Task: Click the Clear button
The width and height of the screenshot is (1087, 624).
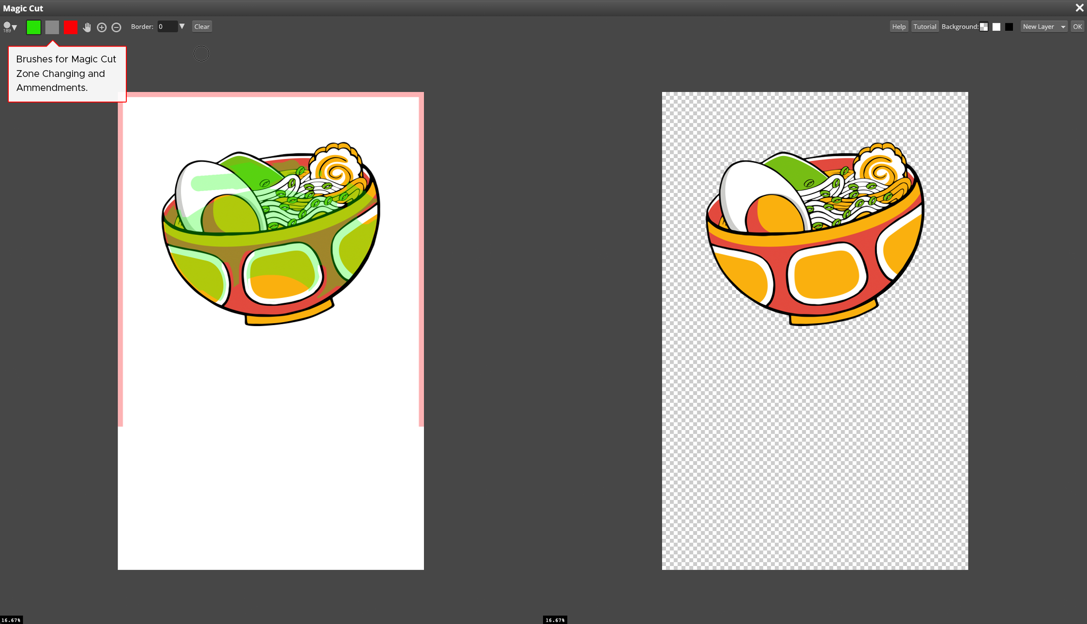Action: (201, 26)
